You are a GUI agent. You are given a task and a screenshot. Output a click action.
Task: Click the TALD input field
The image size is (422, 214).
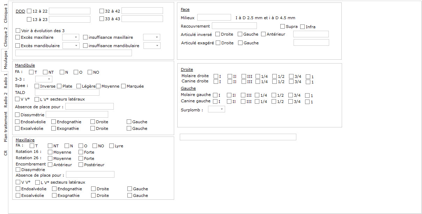coord(66,92)
